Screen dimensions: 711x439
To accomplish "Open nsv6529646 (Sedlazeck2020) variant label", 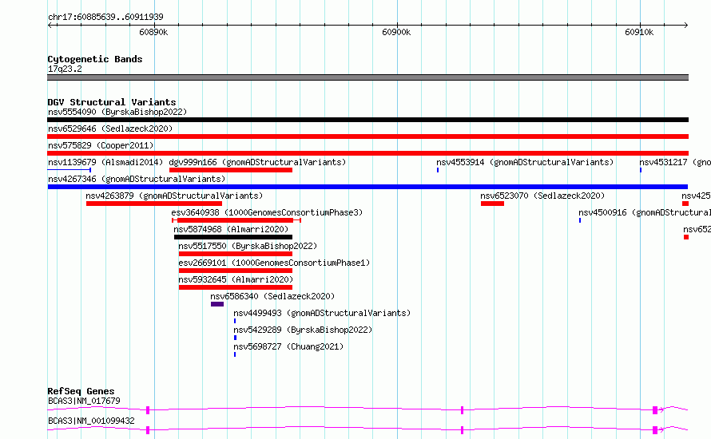I will (x=110, y=129).
